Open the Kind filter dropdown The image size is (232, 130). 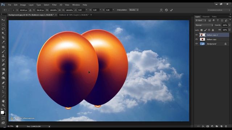(x=201, y=21)
